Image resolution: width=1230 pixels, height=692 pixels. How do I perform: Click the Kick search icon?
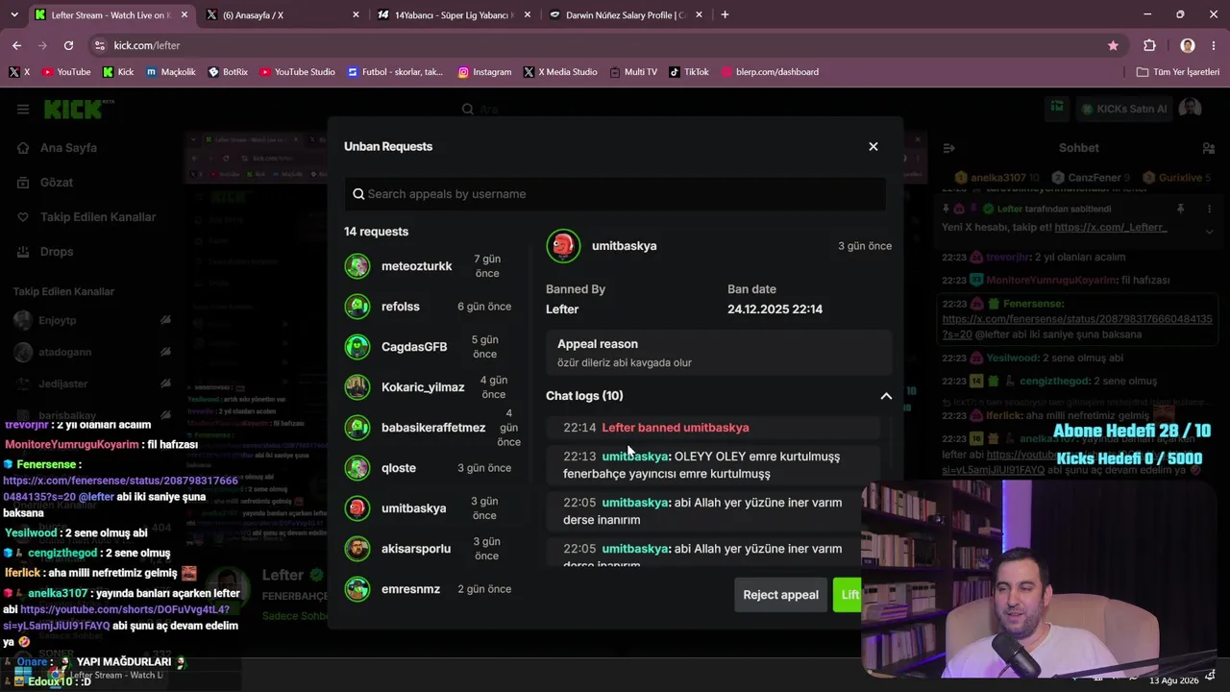pos(468,110)
